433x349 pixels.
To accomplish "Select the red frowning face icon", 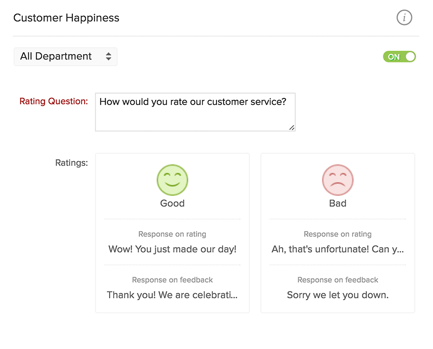I will (338, 180).
